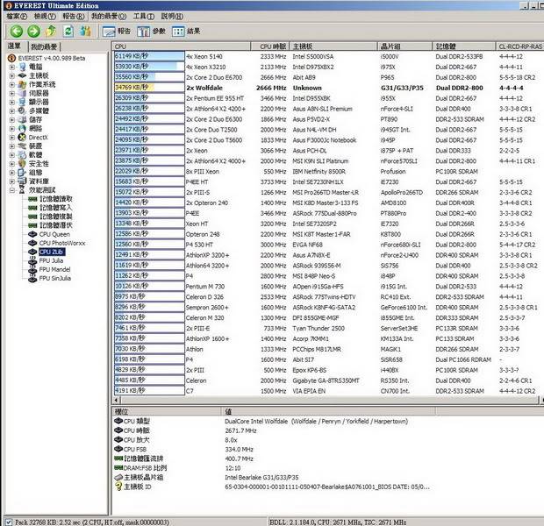
Task: Select the 記憶體潛伏 memory latency benchmark icon
Action: pyautogui.click(x=32, y=225)
